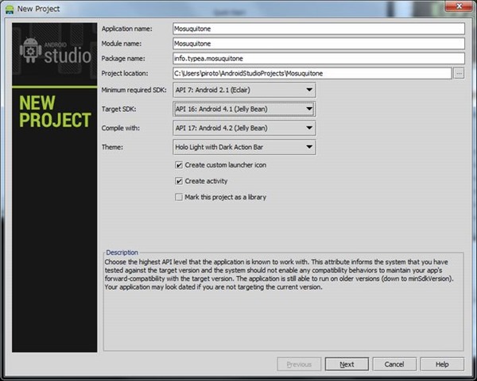The width and height of the screenshot is (477, 381).
Task: Click the Android Studio logo
Action: [x=52, y=53]
